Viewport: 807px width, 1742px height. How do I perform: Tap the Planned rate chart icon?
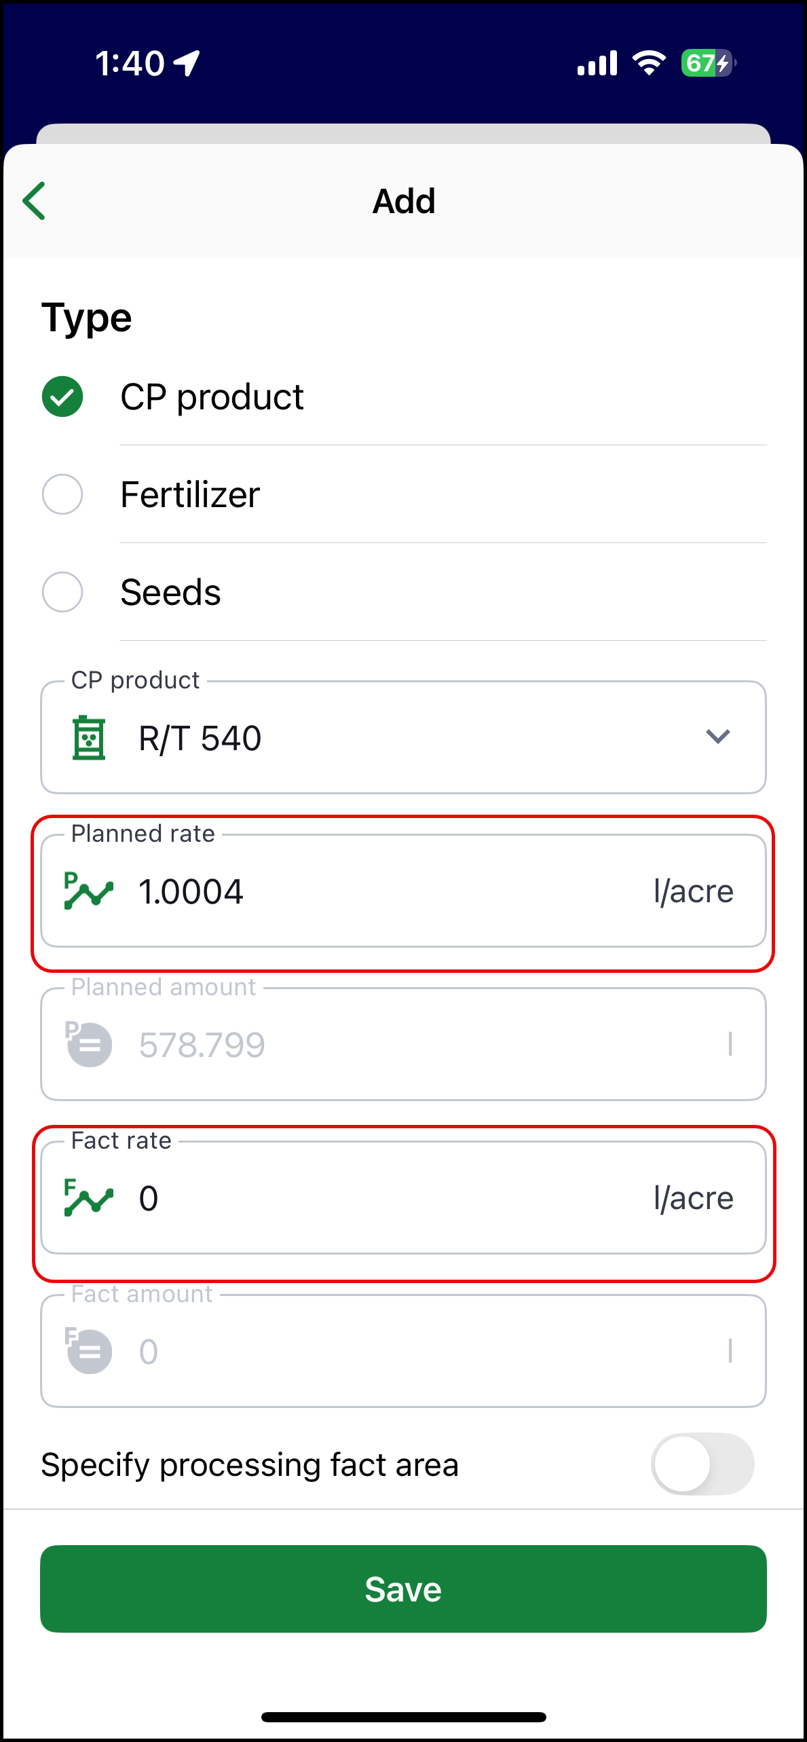point(88,891)
